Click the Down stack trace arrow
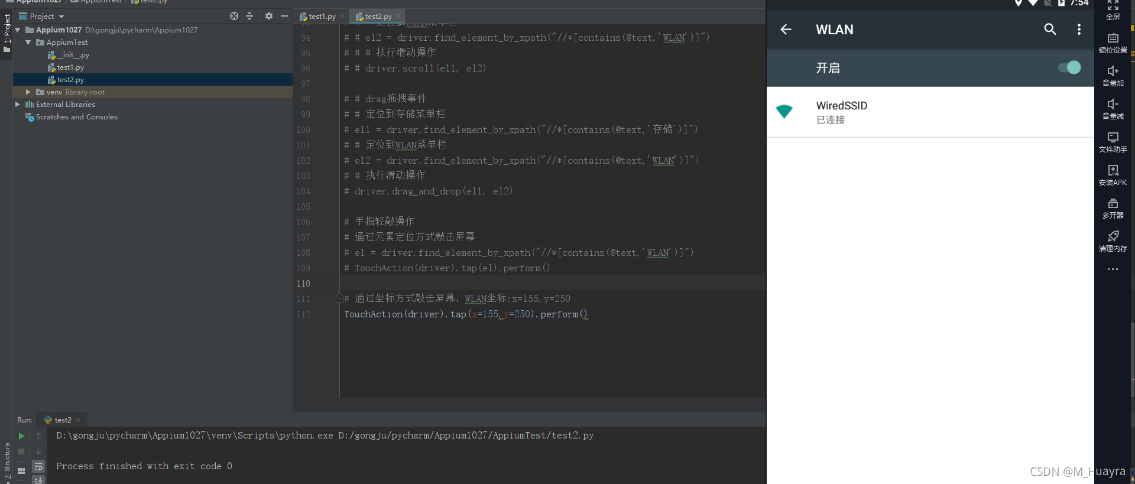The width and height of the screenshot is (1135, 484). coord(38,451)
